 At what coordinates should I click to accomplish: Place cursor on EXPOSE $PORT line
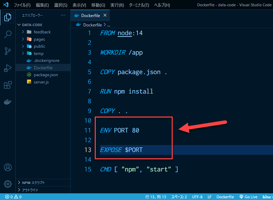[121, 150]
